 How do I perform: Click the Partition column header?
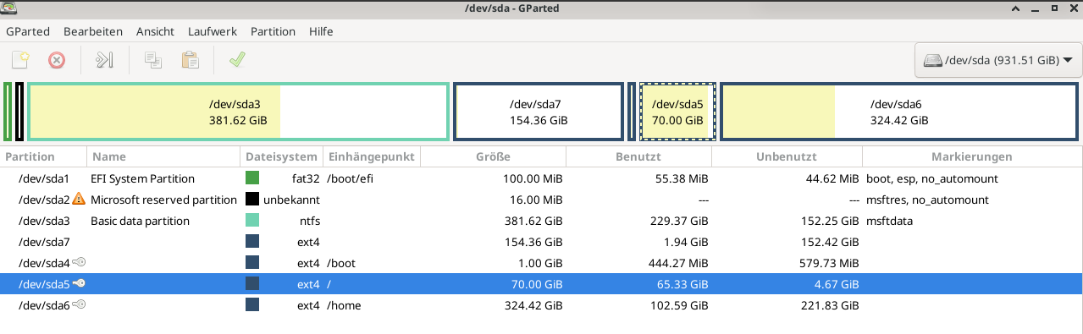pyautogui.click(x=44, y=156)
